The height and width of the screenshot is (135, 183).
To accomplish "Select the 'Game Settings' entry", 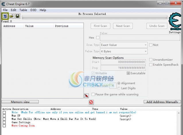I will click(21, 122).
